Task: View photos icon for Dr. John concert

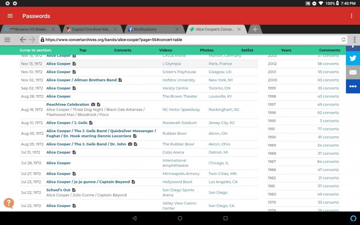Action: pos(130,144)
